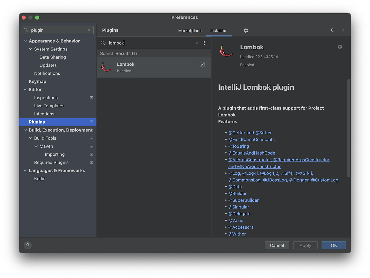370x278 pixels.
Task: Open help with the question mark button
Action: coord(28,245)
